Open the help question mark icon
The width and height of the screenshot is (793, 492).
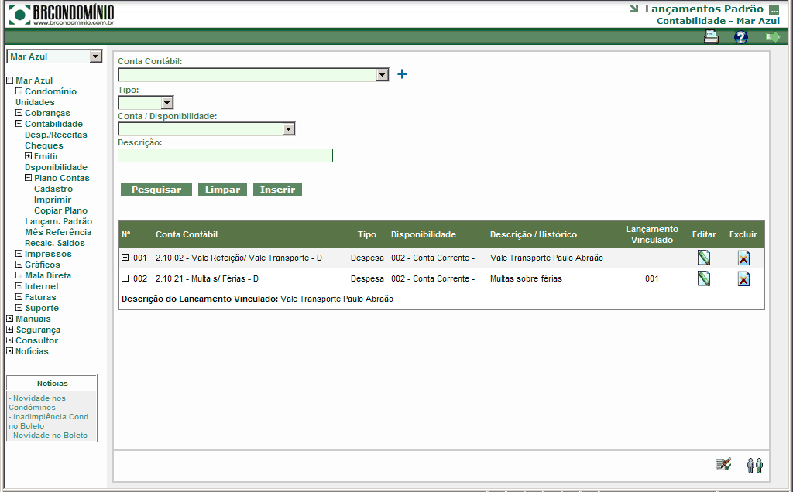[x=741, y=37]
